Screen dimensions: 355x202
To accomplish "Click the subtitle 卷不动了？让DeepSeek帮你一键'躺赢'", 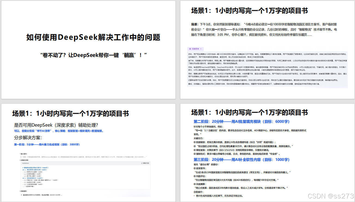I will coord(93,55).
